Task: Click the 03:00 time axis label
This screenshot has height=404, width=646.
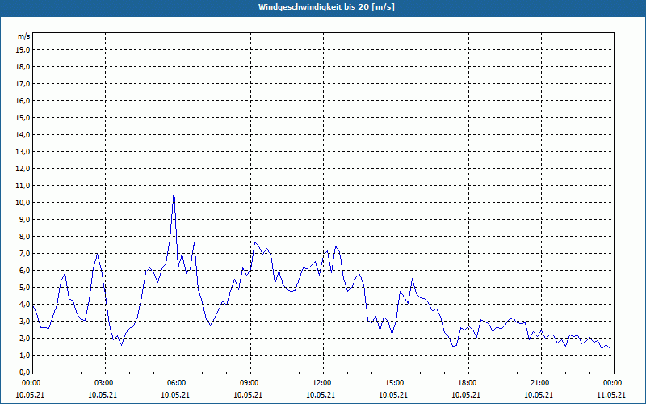Action: 106,383
